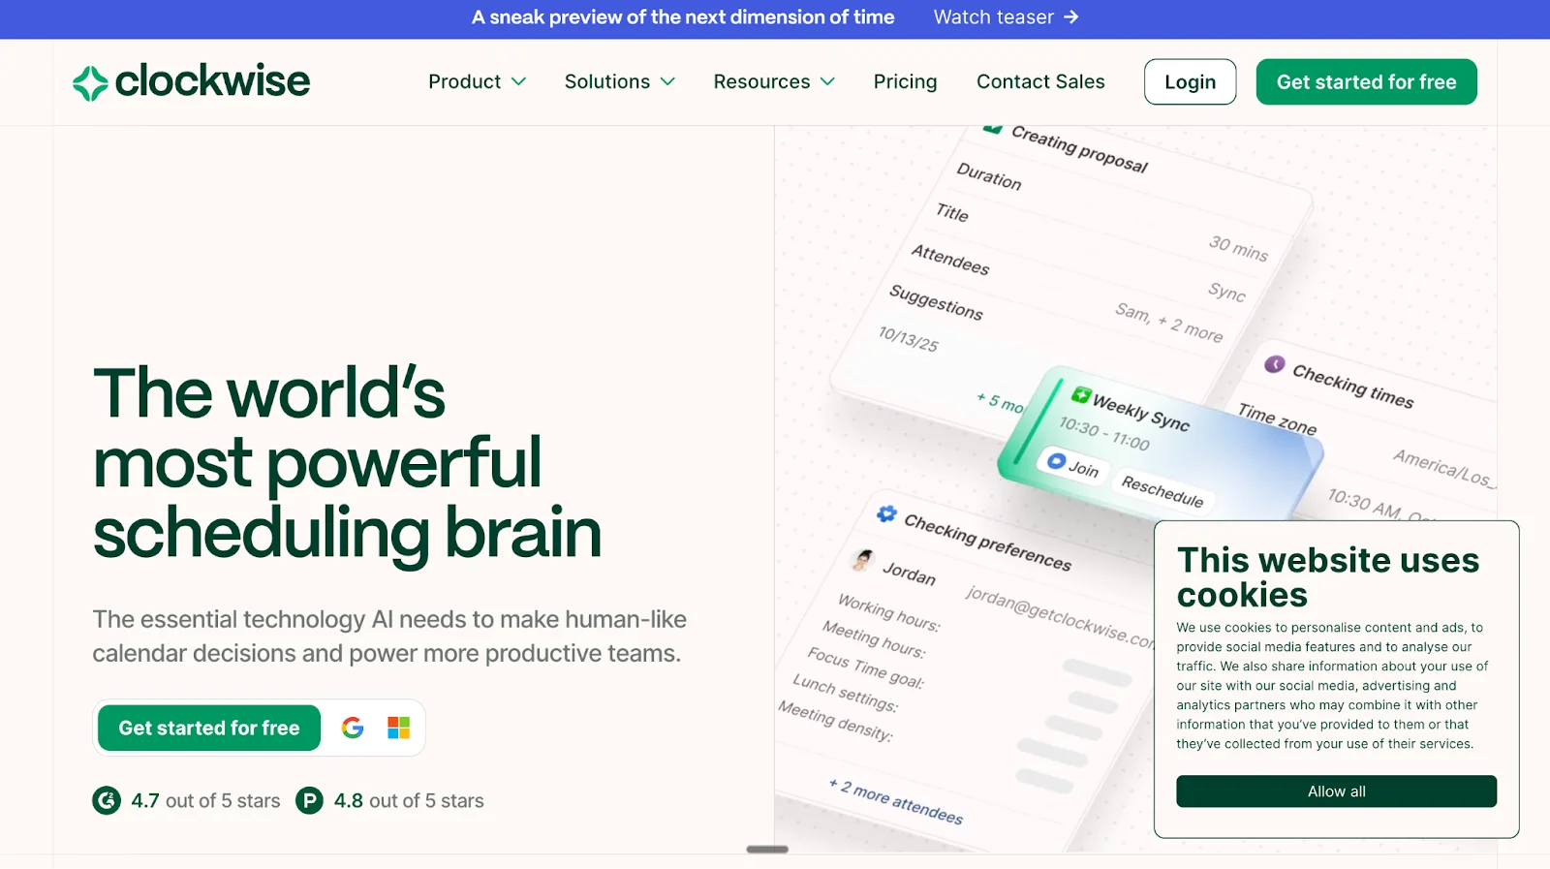Open Contact Sales page
Viewport: 1550px width, 869px height.
(x=1040, y=81)
